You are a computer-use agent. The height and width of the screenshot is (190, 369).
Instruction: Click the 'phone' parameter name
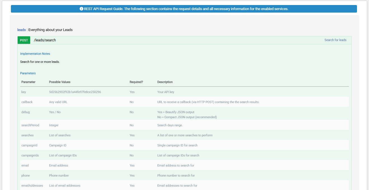coord(25,175)
